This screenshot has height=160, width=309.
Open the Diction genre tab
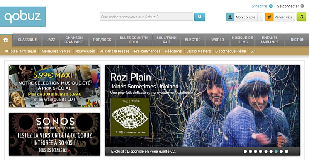(297, 40)
